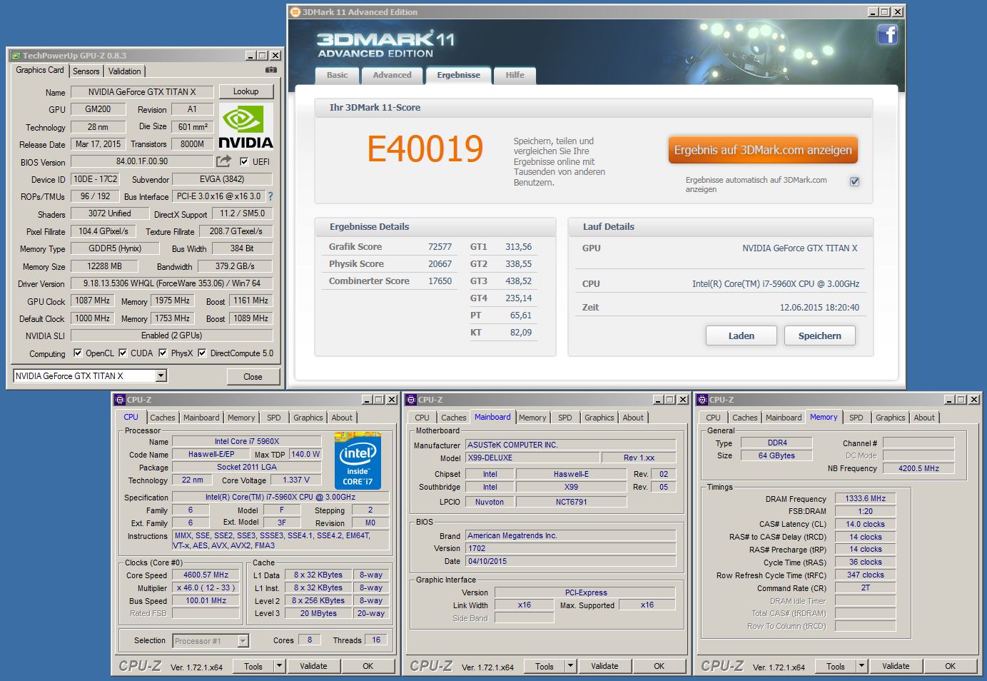
Task: Open the GPU selection dropdown in GPU-Z
Action: coord(161,375)
